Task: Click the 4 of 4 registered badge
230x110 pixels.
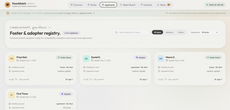Action: [x=71, y=33]
